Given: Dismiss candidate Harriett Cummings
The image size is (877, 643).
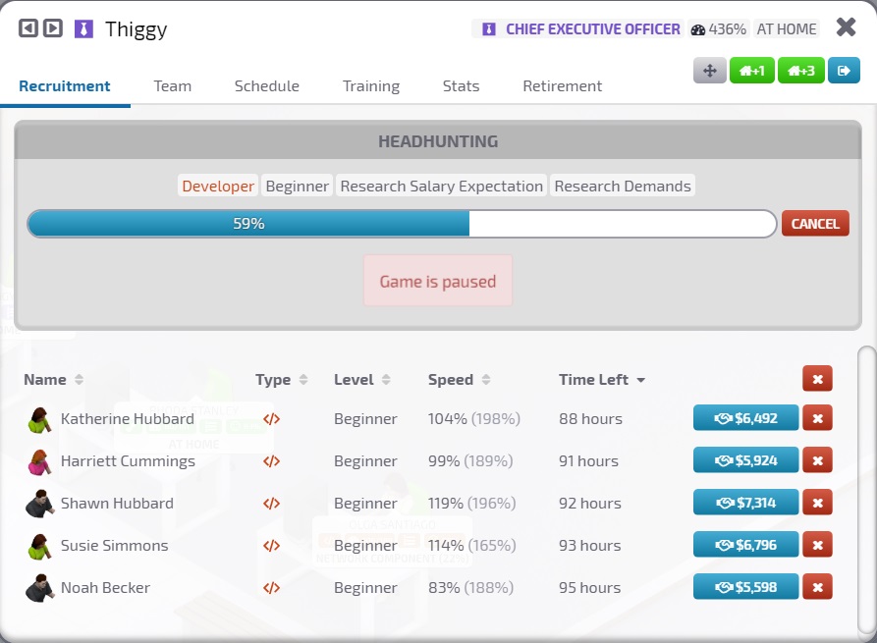Looking at the screenshot, I should click(817, 460).
